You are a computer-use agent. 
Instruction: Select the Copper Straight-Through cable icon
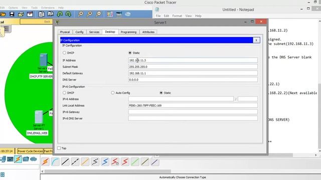tap(65, 162)
